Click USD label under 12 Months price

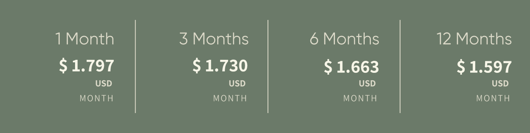[x=500, y=84]
